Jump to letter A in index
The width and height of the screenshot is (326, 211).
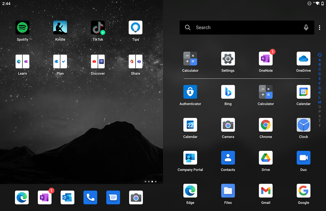pos(320,60)
